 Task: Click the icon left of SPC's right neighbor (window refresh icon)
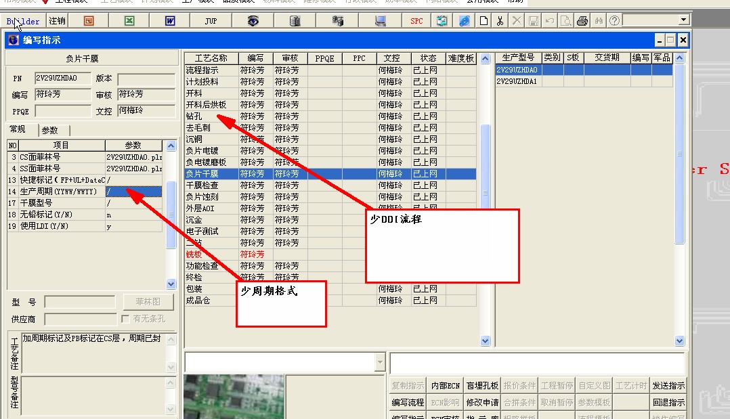tap(442, 21)
